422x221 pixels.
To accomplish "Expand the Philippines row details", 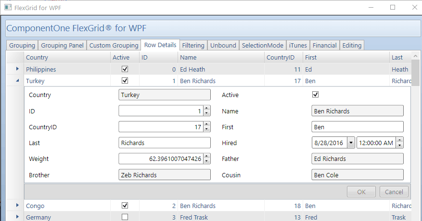I will (17, 70).
